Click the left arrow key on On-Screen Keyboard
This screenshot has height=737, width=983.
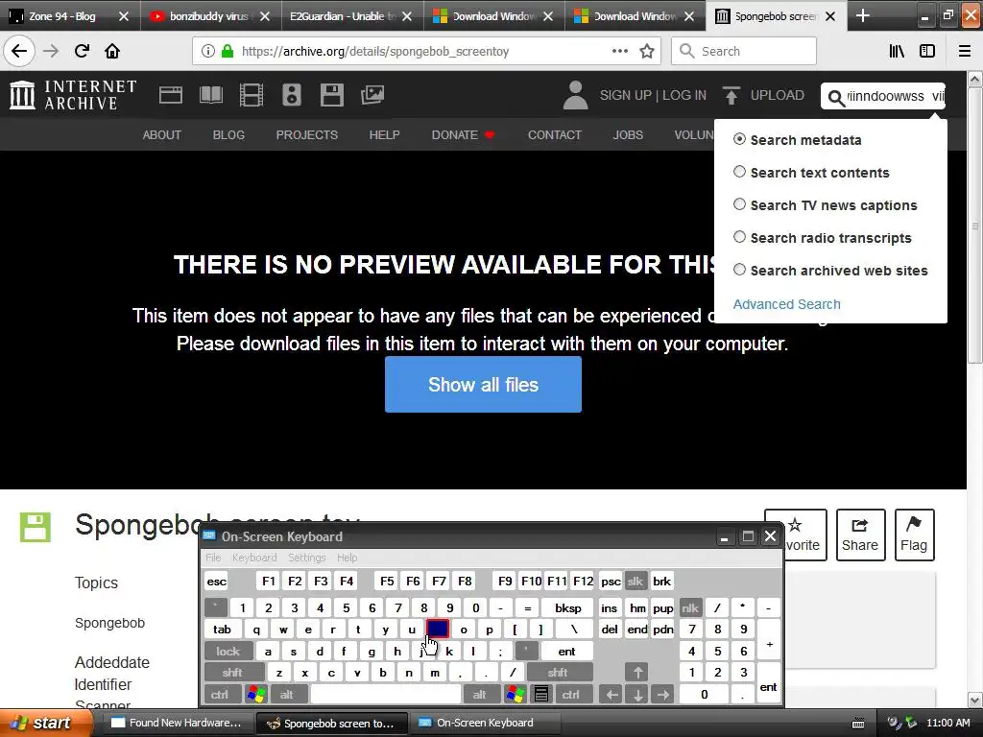pyautogui.click(x=611, y=694)
